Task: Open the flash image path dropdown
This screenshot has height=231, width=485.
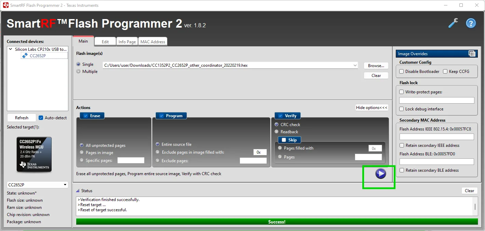Action: pos(355,65)
